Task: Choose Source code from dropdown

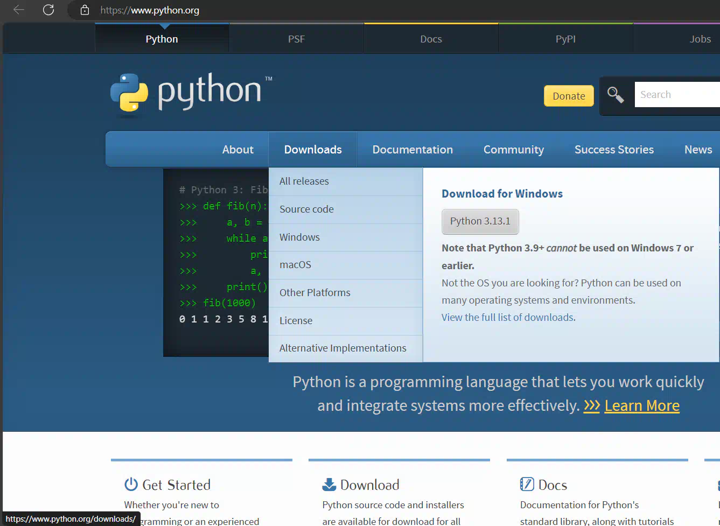Action: 346,209
